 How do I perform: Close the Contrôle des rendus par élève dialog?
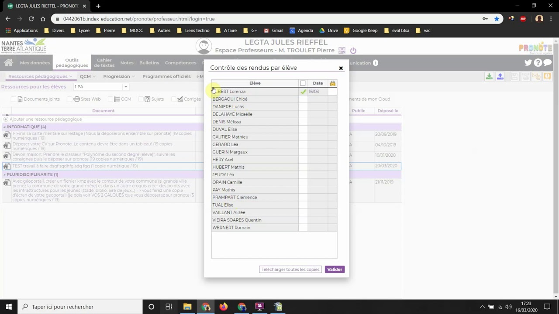341,68
